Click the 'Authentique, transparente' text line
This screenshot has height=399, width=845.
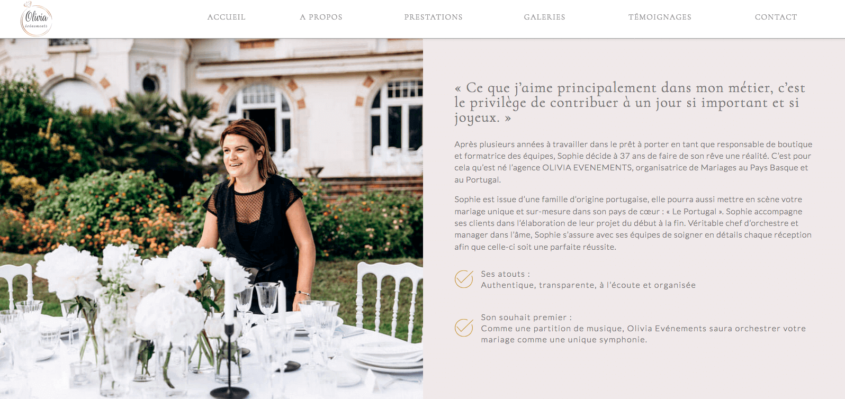[588, 285]
